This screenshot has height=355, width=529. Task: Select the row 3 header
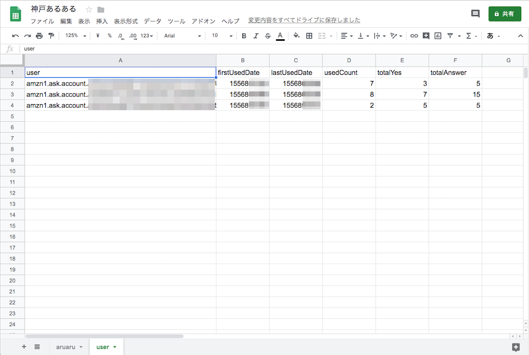pyautogui.click(x=12, y=94)
